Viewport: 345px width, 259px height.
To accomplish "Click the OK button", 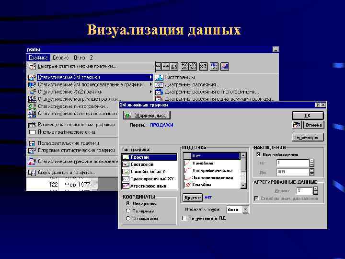I will 308,116.
